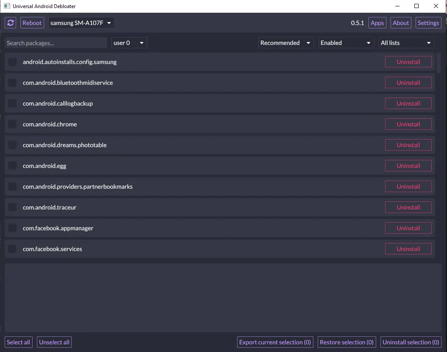Select com.android.providers.partnerbookmarks package name
Image resolution: width=447 pixels, height=352 pixels.
[78, 187]
